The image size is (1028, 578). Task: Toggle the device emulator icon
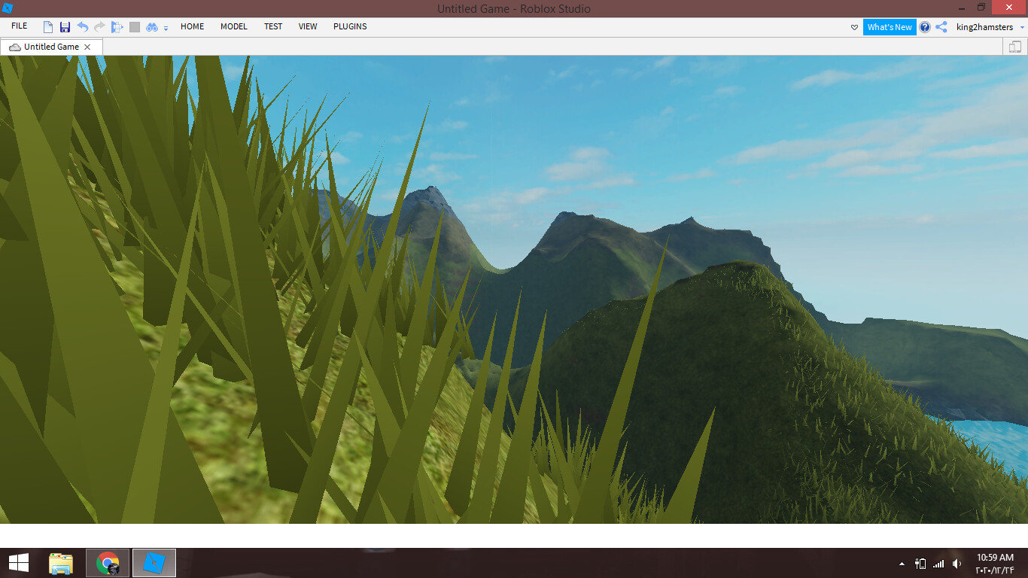coord(1015,47)
